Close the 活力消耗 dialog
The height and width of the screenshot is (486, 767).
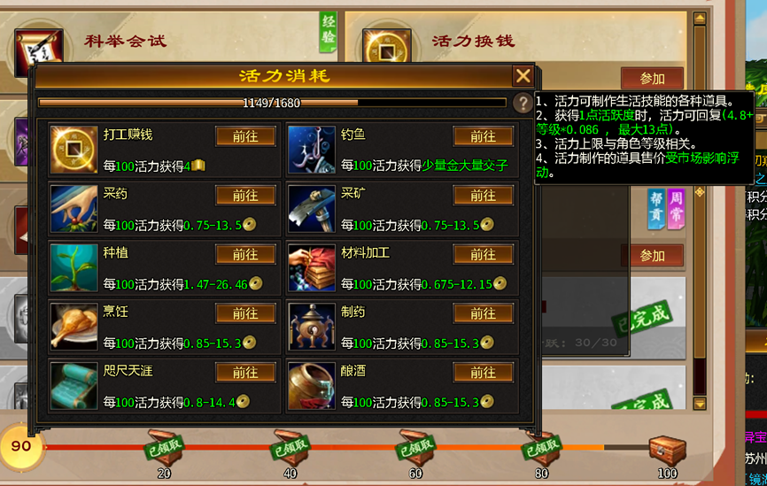(523, 76)
